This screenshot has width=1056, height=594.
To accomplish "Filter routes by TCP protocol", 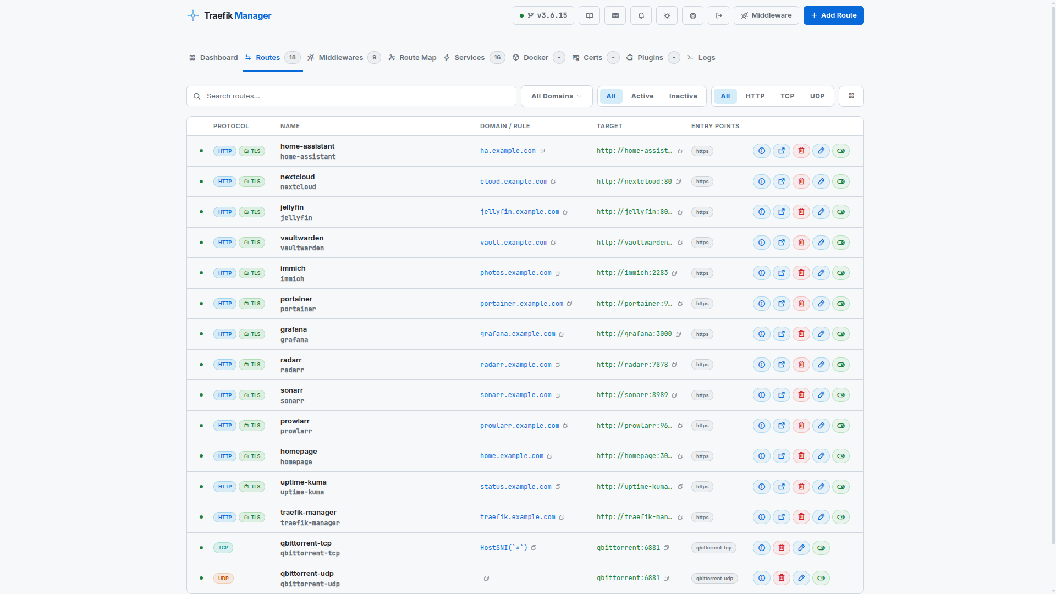I will point(788,96).
